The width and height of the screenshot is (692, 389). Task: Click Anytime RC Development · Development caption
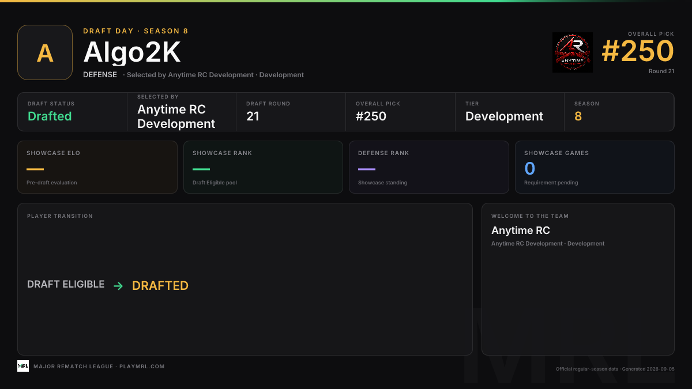[x=548, y=244]
